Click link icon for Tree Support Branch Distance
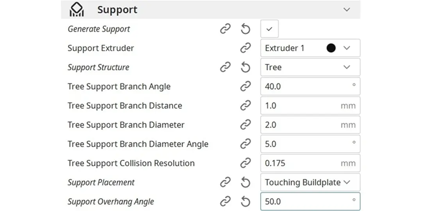Screen dimensions: 422x211 [245, 105]
